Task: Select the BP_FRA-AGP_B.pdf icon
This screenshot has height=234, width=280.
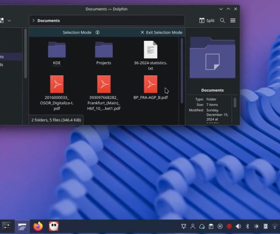Action: (151, 84)
